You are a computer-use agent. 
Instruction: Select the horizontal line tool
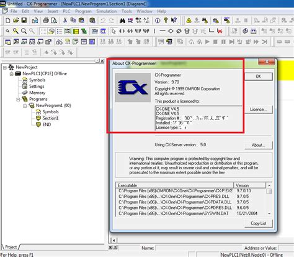point(163,31)
